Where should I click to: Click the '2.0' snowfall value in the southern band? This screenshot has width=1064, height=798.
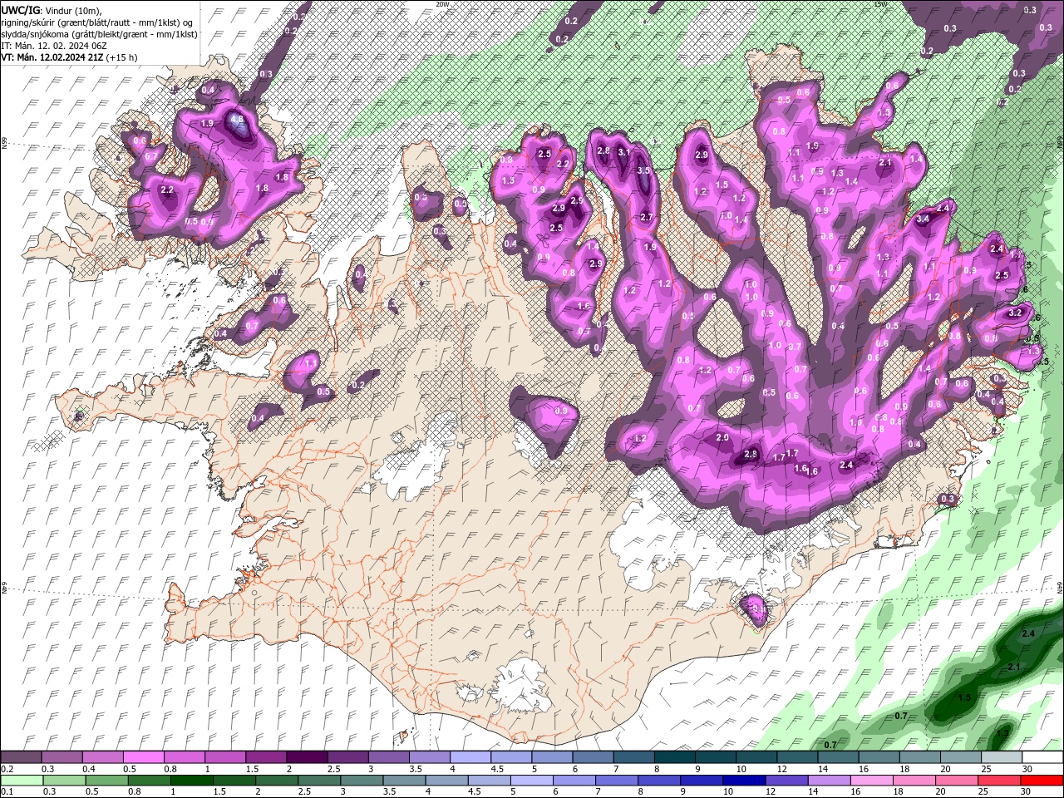(x=722, y=438)
